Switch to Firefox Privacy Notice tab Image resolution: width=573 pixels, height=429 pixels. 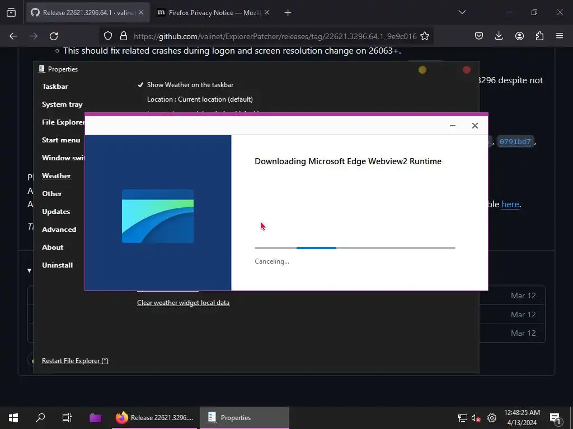click(214, 12)
